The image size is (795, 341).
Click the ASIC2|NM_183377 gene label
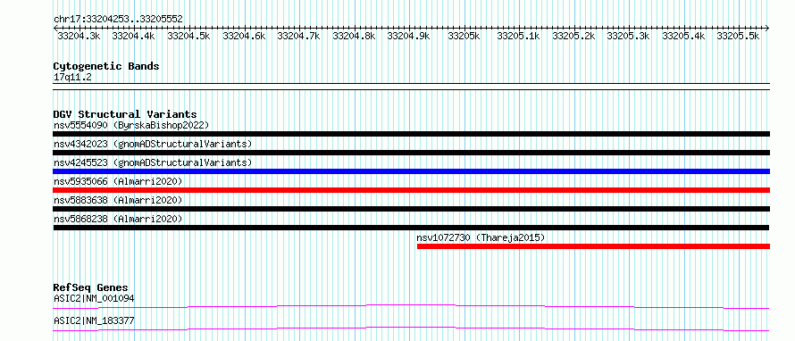pyautogui.click(x=94, y=320)
